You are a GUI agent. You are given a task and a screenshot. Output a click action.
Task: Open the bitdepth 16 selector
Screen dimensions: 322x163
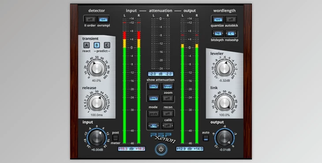point(218,33)
